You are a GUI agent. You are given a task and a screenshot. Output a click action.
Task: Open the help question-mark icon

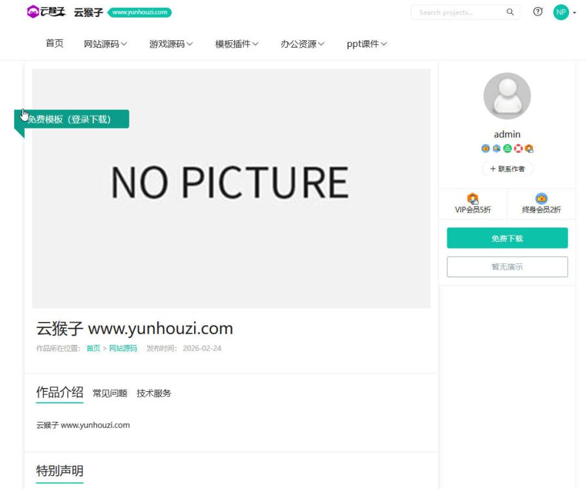click(537, 12)
